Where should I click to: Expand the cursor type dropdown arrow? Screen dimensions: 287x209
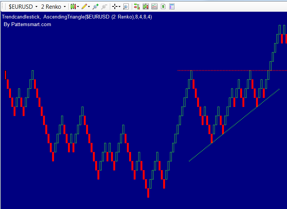pos(120,7)
